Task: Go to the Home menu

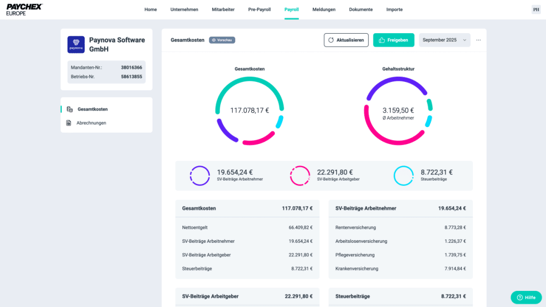Action: click(x=151, y=9)
